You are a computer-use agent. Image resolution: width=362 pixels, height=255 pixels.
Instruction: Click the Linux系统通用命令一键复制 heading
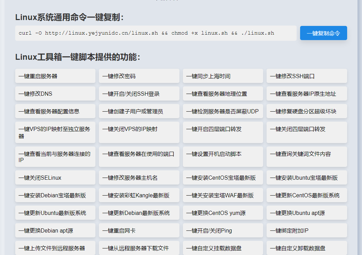pyautogui.click(x=69, y=17)
